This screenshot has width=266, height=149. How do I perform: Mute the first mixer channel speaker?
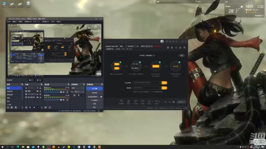(x=64, y=92)
